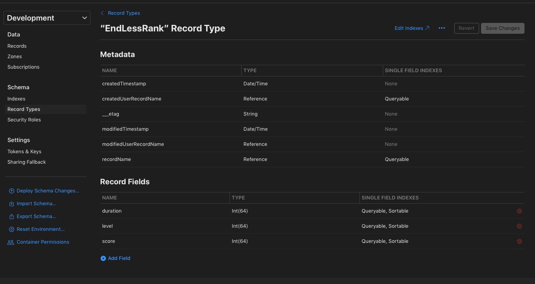Click the Container Permissions people icon
Image resolution: width=535 pixels, height=284 pixels.
coord(11,242)
